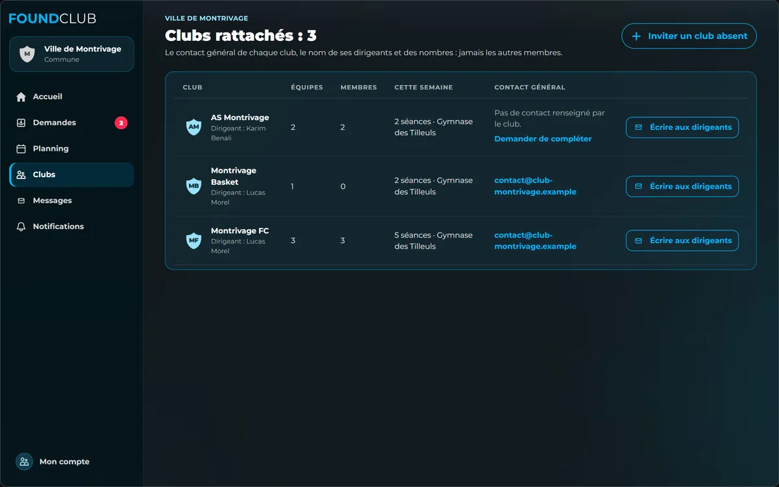Viewport: 779px width, 487px height.
Task: Go to Accueil in the sidebar
Action: [71, 97]
